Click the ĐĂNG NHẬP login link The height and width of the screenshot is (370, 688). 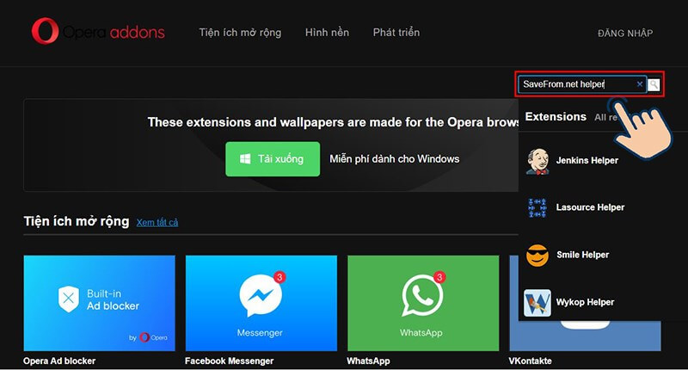click(x=625, y=34)
